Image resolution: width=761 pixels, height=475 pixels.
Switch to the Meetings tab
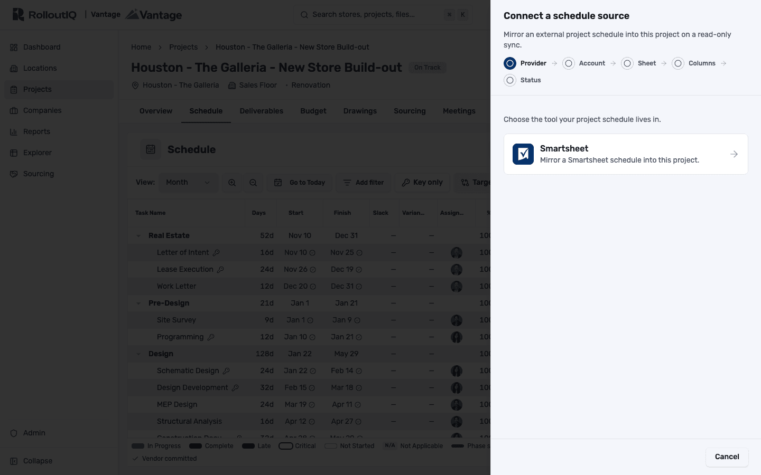click(x=459, y=111)
